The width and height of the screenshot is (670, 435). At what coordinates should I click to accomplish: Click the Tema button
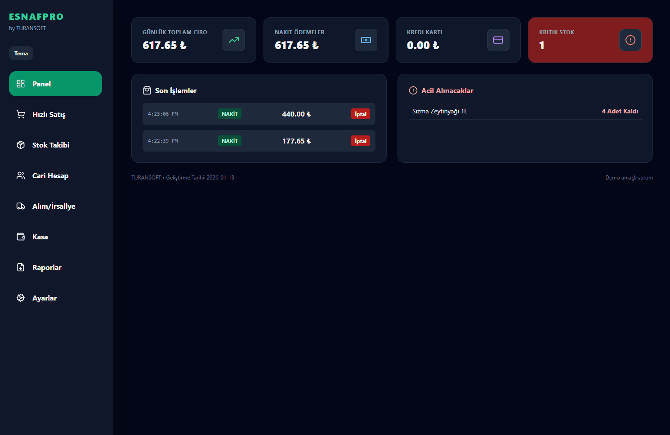21,53
